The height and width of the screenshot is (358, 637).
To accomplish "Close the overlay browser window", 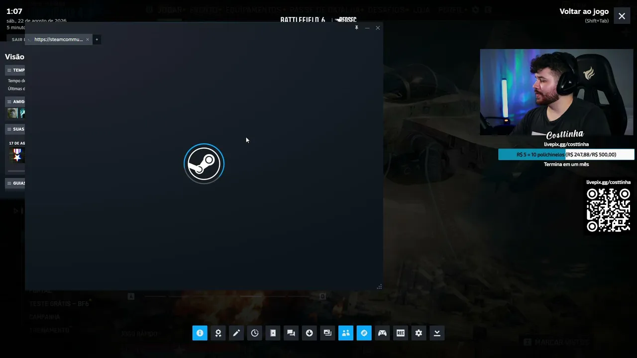I will [378, 28].
